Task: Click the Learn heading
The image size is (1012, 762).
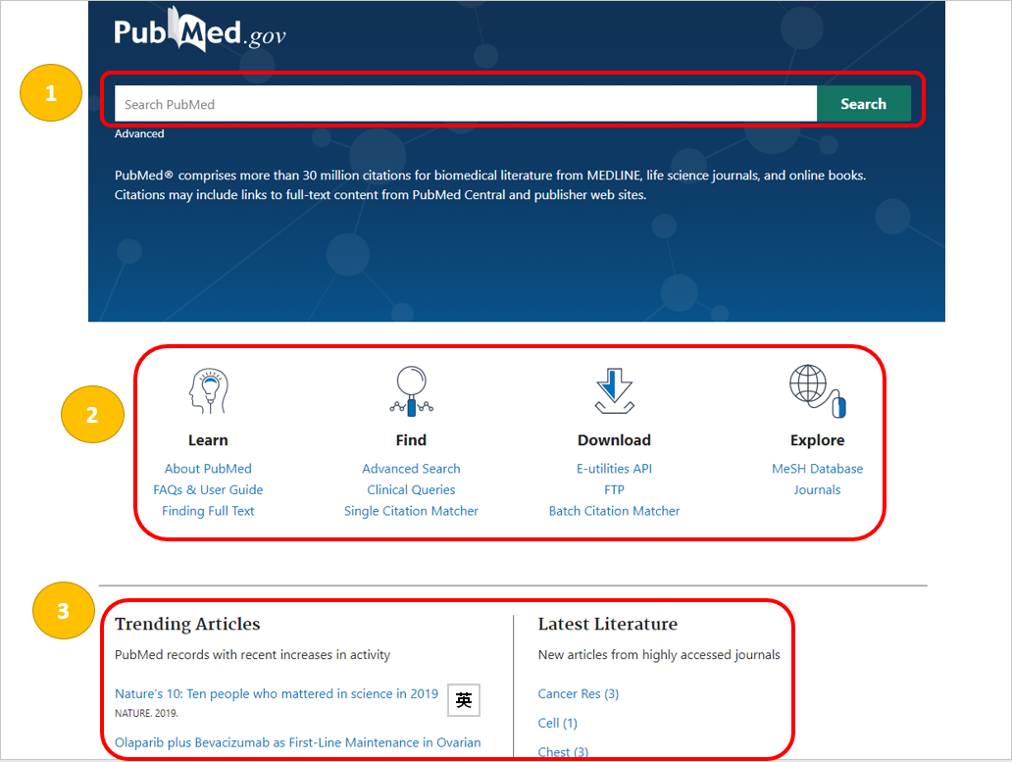Action: point(208,440)
